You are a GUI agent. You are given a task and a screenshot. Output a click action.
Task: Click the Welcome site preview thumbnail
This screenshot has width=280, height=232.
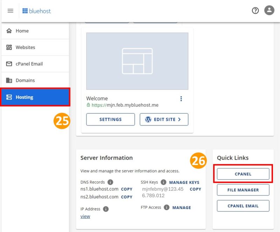point(137,61)
